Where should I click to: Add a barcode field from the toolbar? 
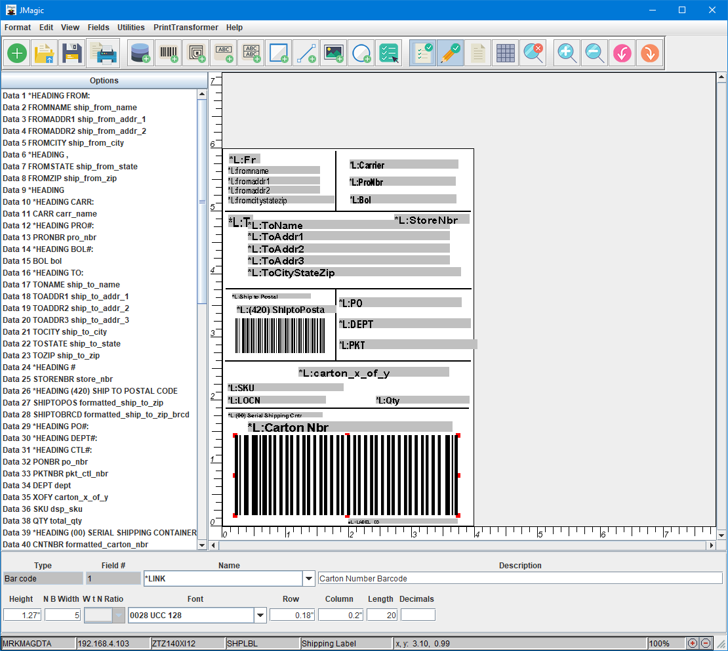[x=168, y=53]
